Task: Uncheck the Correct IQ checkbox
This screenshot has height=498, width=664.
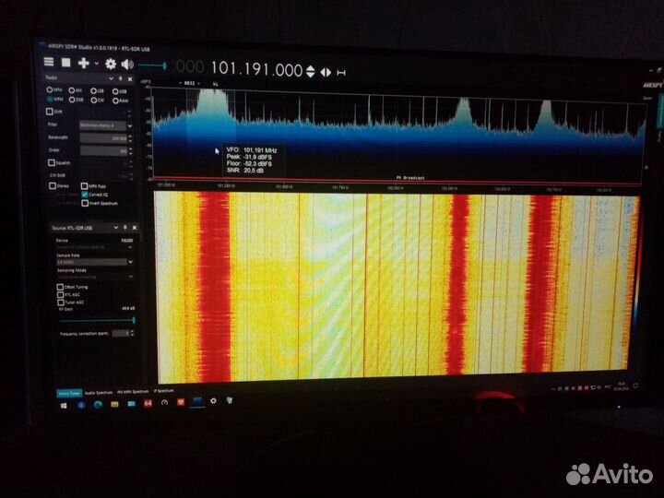Action: point(85,195)
